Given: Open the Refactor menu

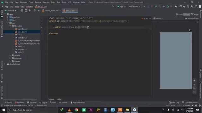Looking at the screenshot, I should coord(46,2).
